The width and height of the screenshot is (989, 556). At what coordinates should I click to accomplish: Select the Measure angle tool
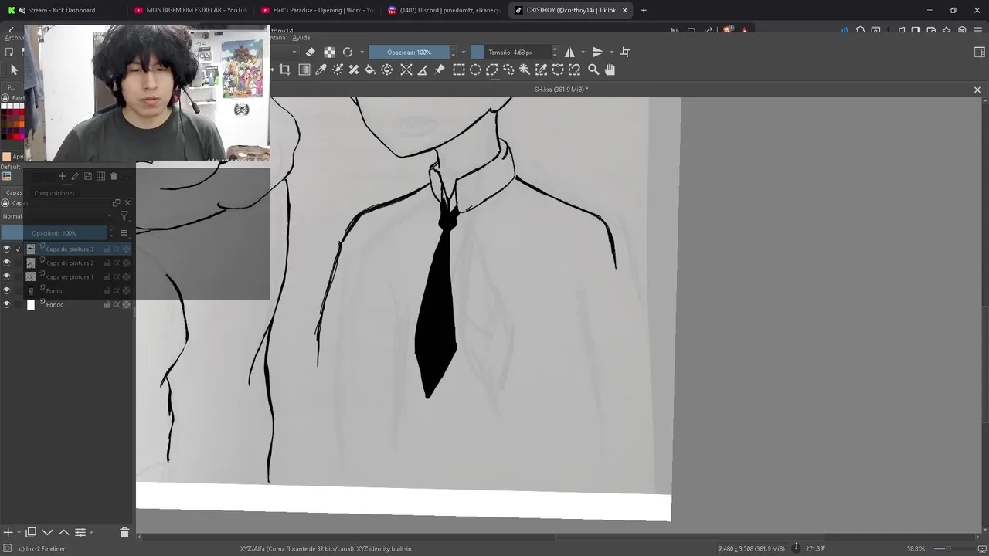pos(423,69)
